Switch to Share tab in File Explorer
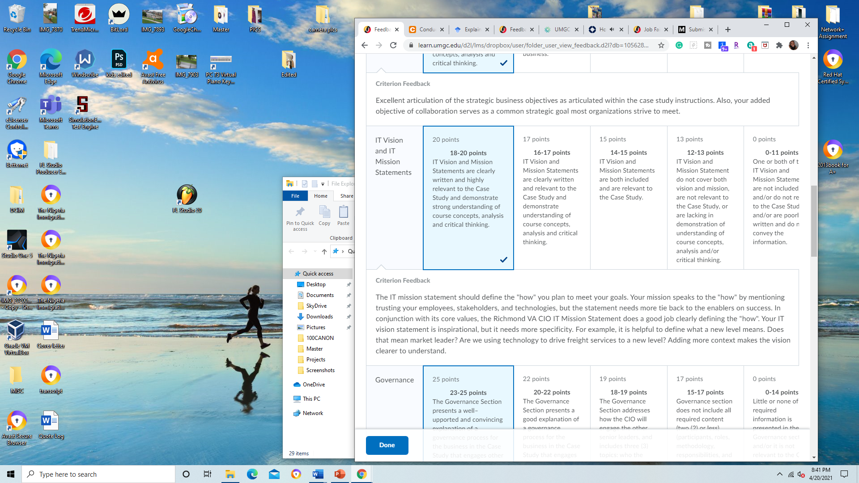Viewport: 859px width, 483px height. 347,196
